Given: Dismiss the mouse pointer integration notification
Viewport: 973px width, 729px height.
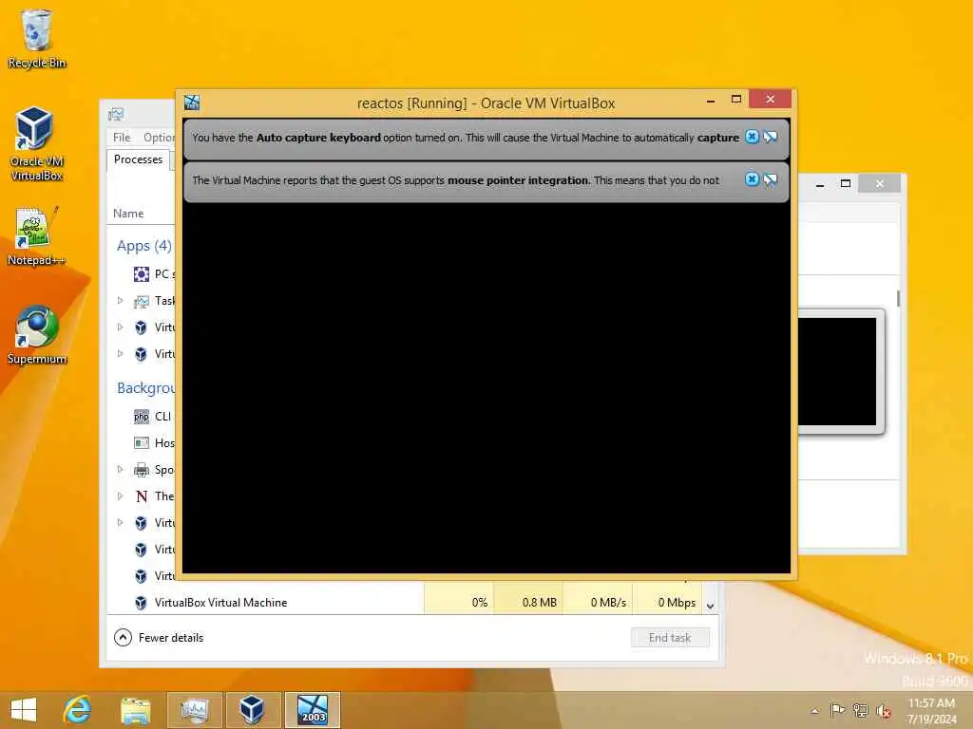Looking at the screenshot, I should pos(752,179).
